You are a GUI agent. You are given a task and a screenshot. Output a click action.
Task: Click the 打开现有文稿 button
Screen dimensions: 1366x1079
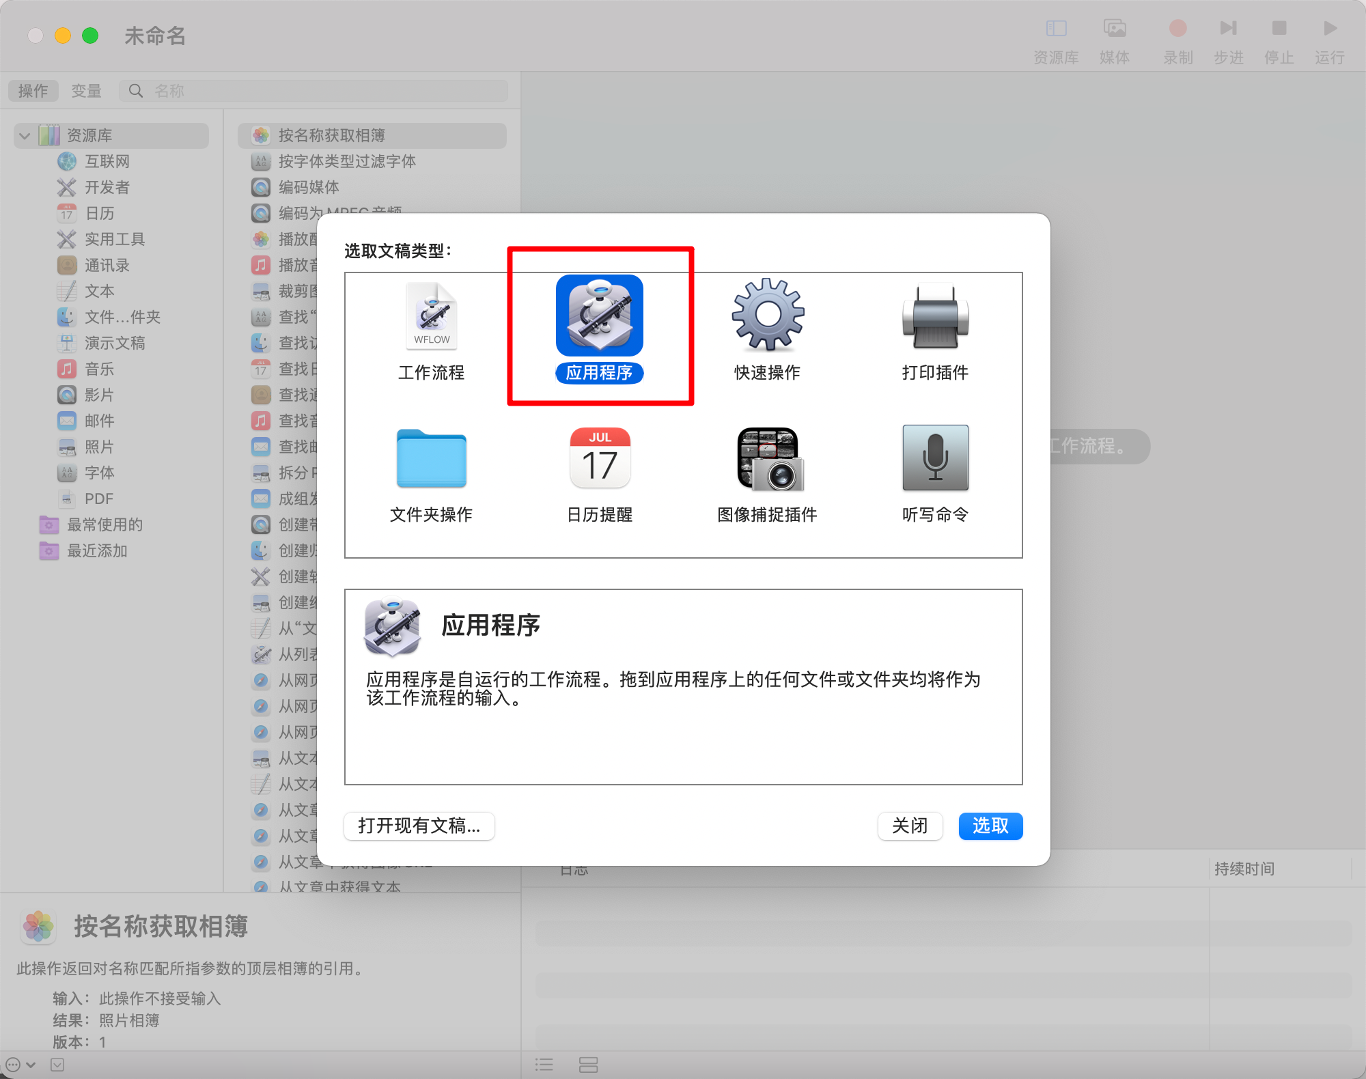(x=419, y=826)
